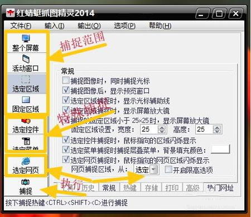
Task: Switch to the 历史 tab
Action: [88, 188]
